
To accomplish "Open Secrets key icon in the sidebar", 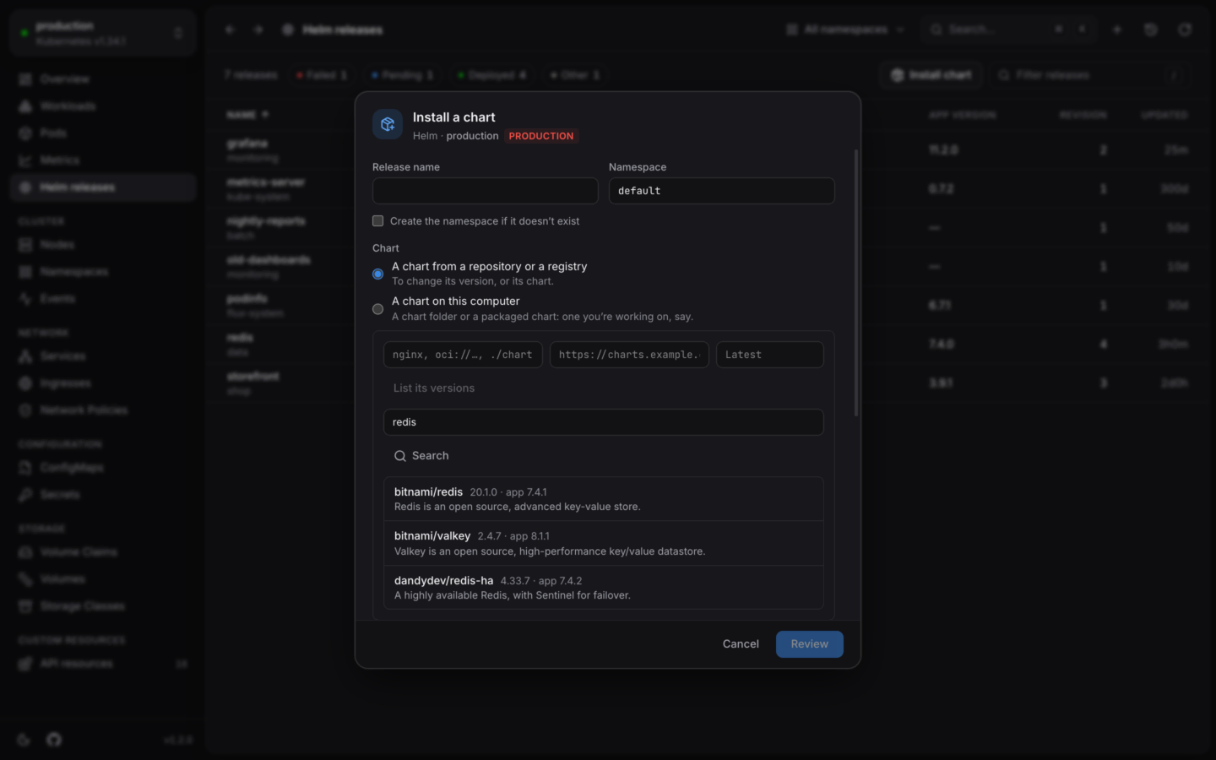I will point(25,495).
